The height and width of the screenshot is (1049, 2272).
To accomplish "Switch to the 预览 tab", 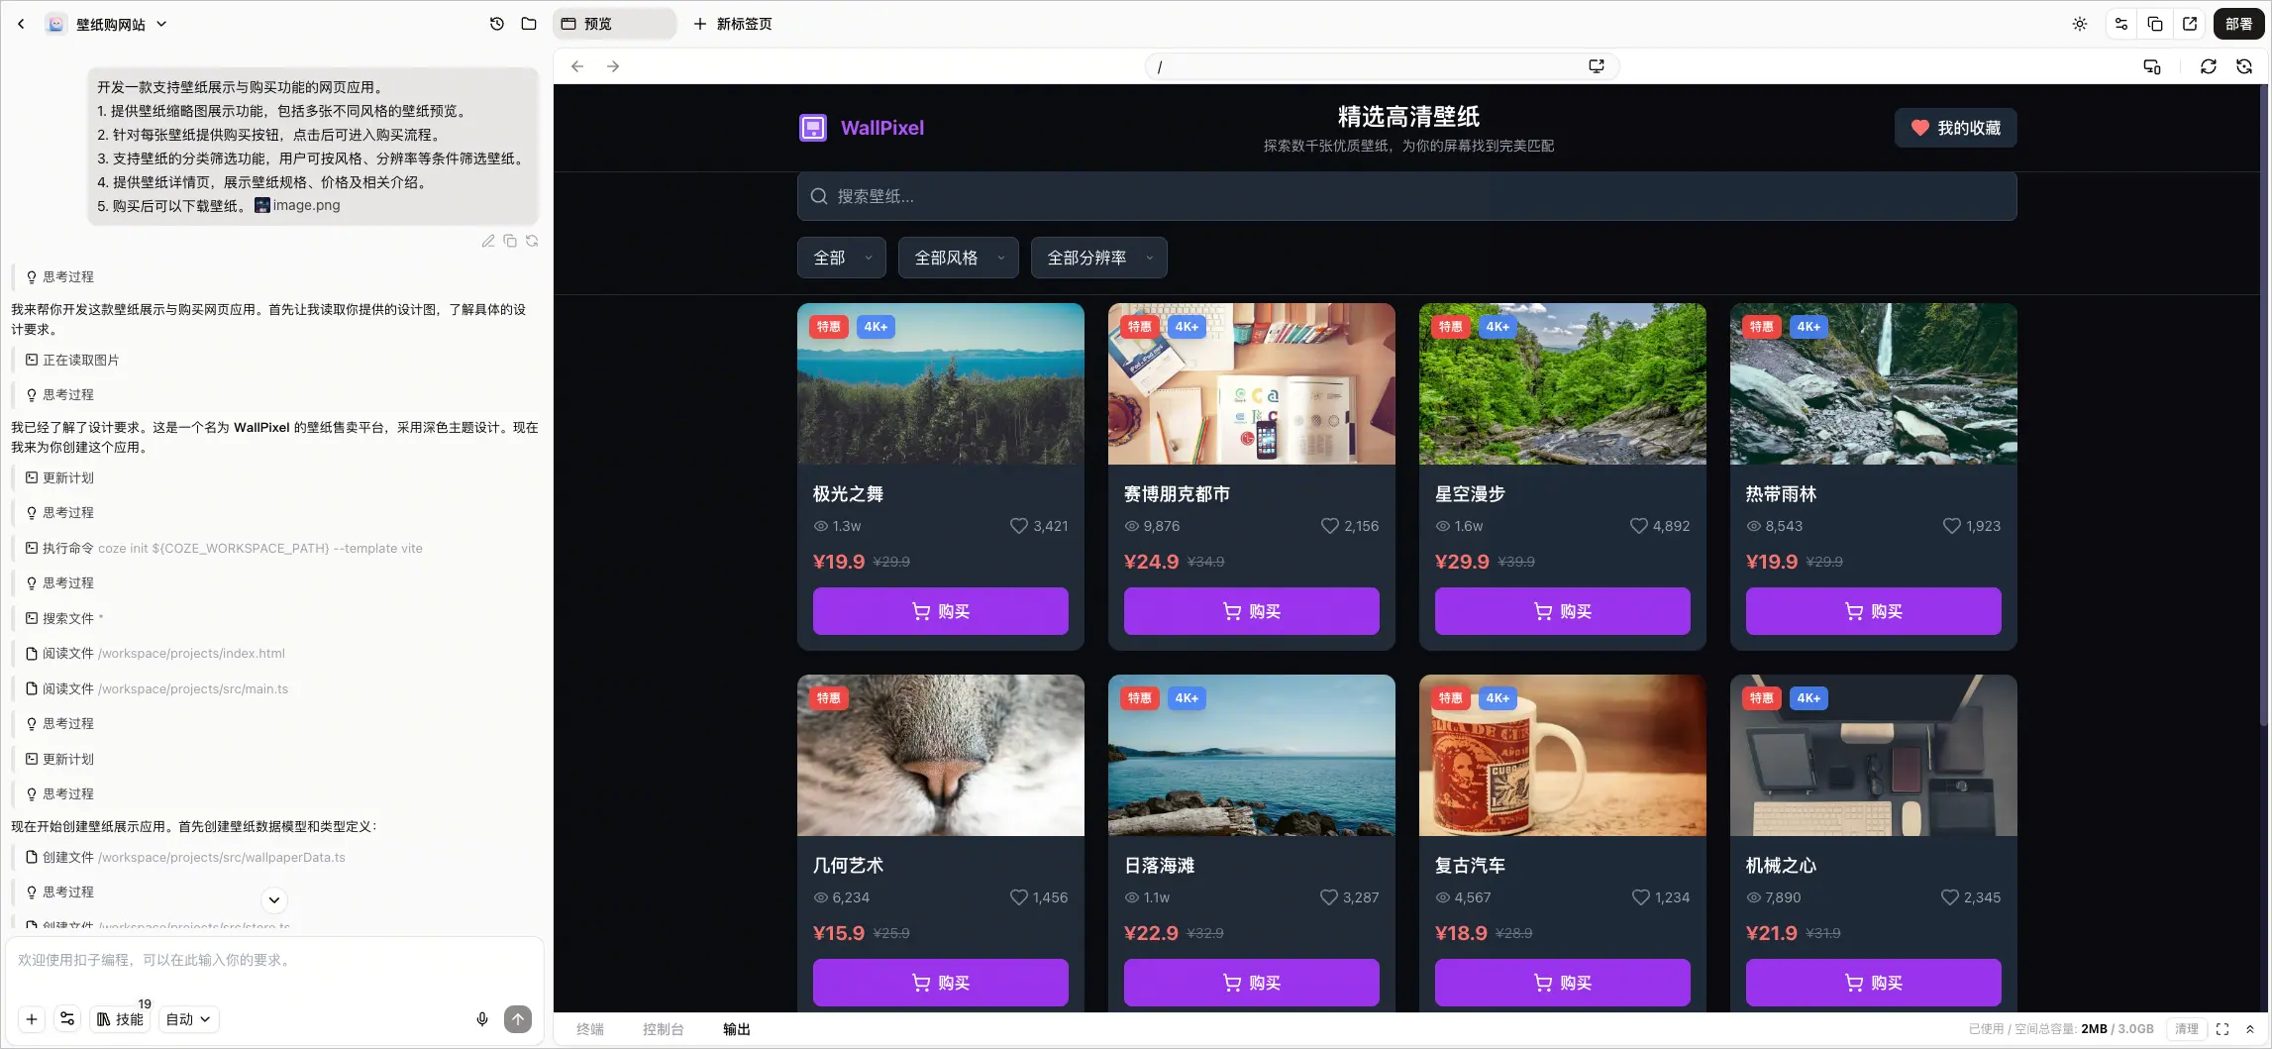I will tap(614, 24).
